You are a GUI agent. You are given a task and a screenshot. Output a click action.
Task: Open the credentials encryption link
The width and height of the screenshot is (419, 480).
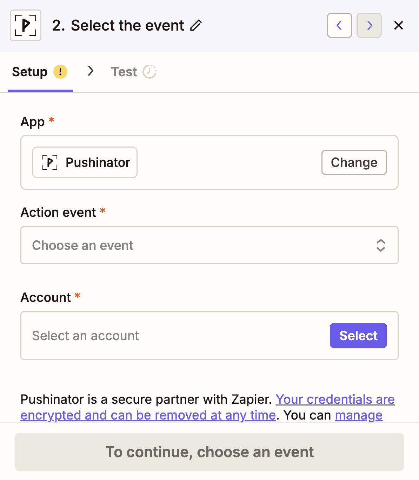coord(335,400)
